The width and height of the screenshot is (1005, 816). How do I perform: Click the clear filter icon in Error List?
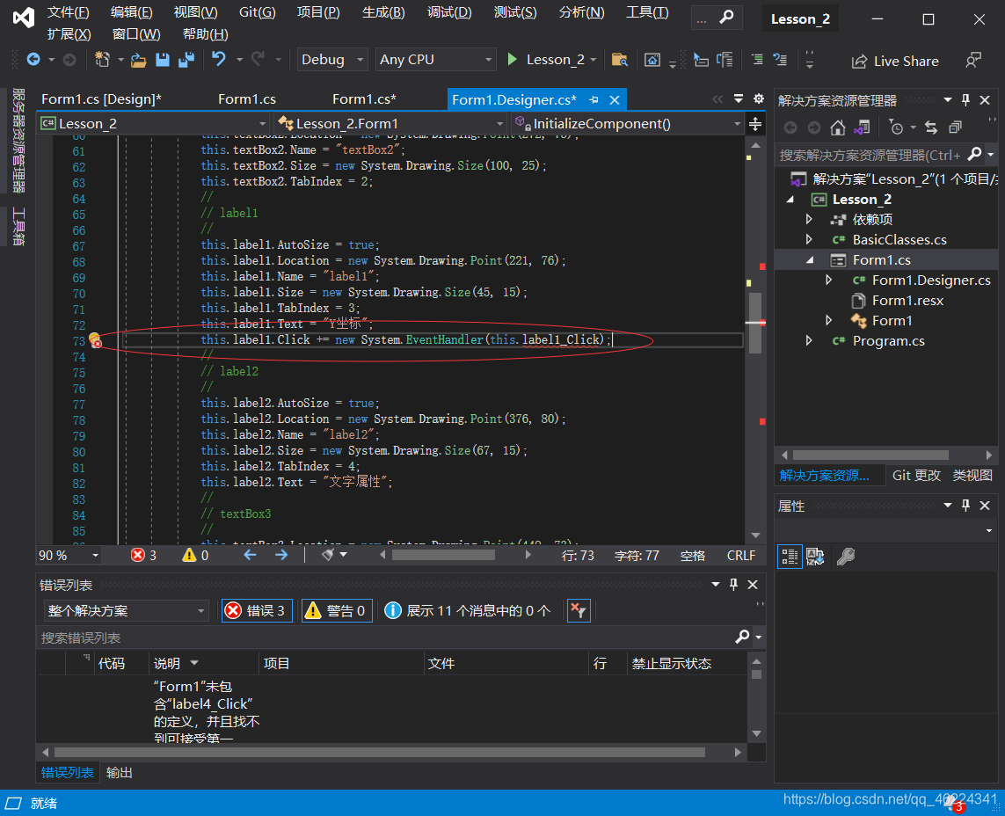click(579, 611)
